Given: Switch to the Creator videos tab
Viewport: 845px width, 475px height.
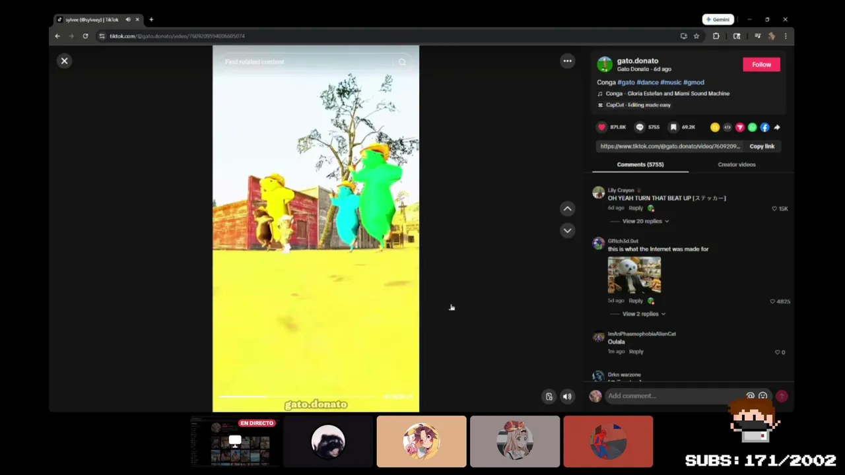Looking at the screenshot, I should 737,164.
